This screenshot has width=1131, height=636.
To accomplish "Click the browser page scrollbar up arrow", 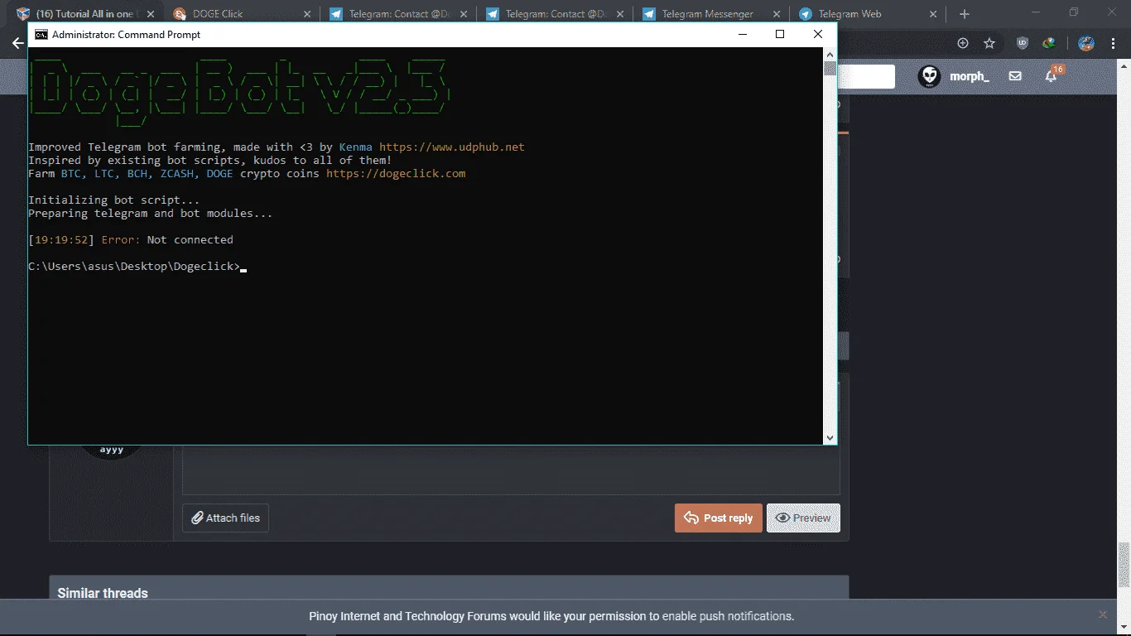I will [x=1124, y=65].
